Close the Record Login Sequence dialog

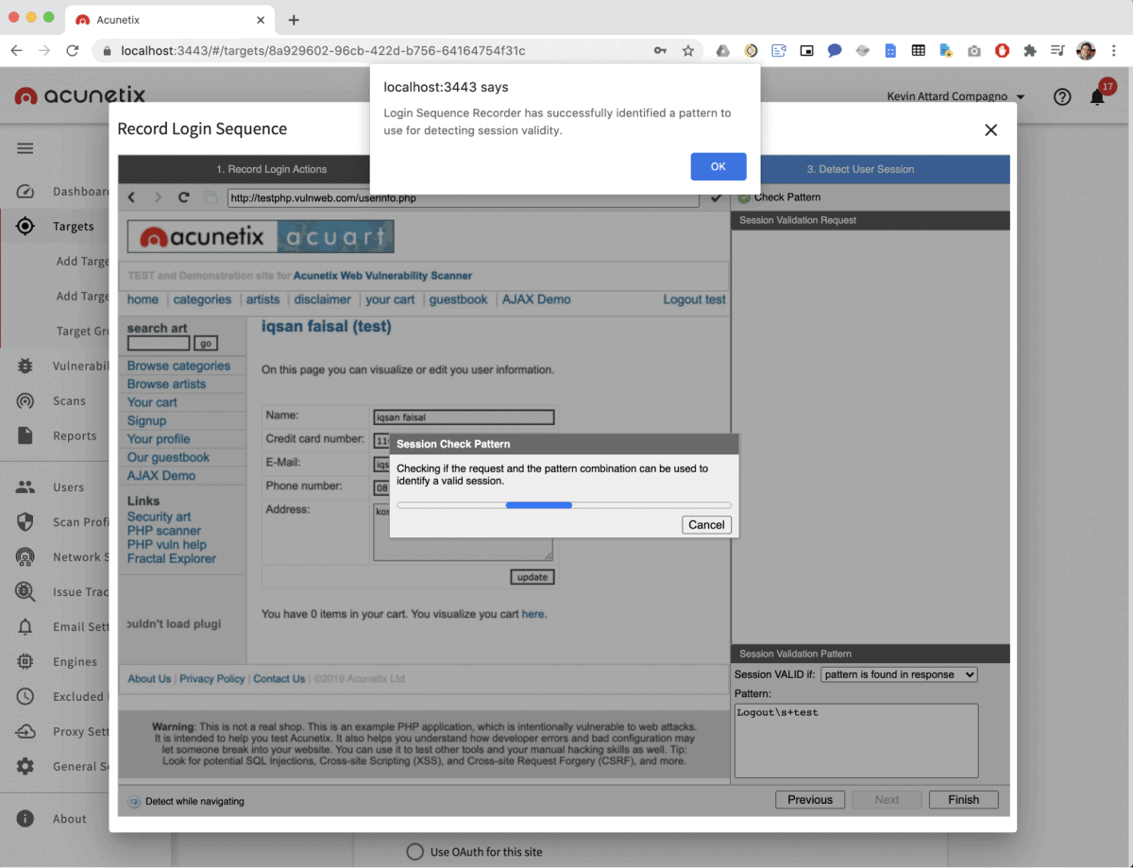[x=990, y=130]
